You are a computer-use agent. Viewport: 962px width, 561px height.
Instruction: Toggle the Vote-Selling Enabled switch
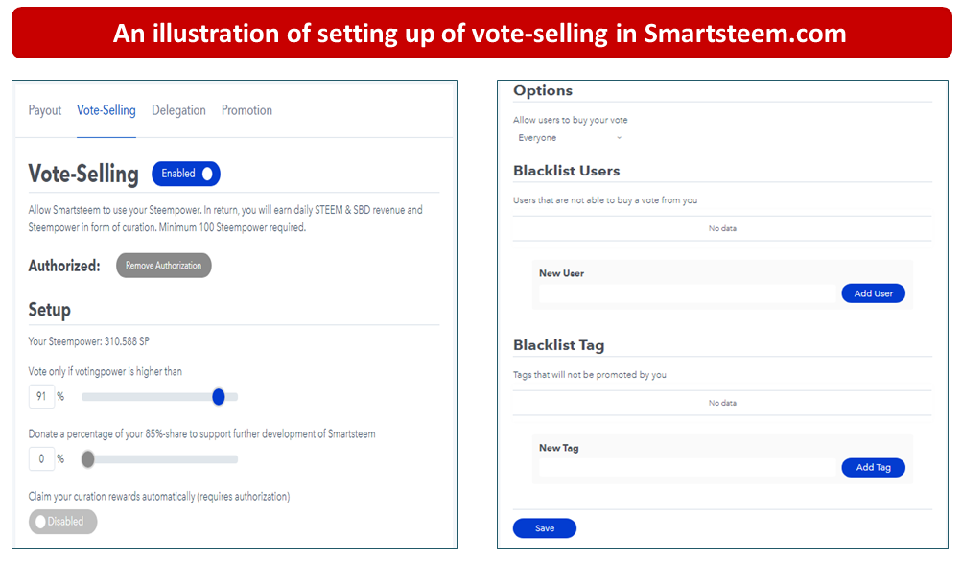tap(186, 174)
